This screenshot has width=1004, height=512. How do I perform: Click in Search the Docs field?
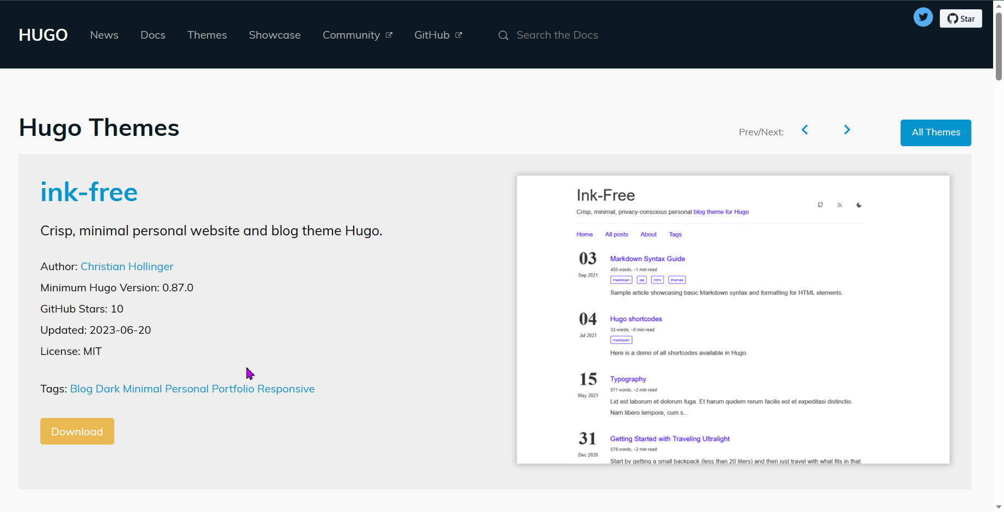click(557, 35)
